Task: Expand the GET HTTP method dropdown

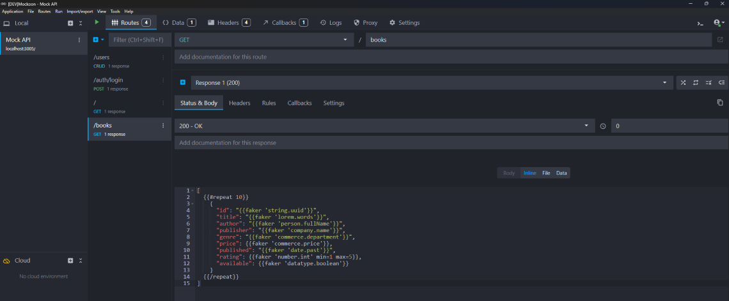Action: pyautogui.click(x=263, y=40)
